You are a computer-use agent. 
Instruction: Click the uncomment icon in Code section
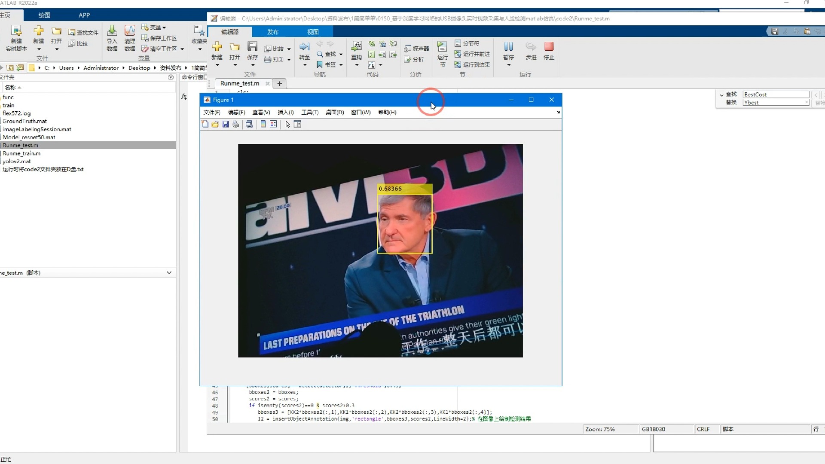(382, 44)
